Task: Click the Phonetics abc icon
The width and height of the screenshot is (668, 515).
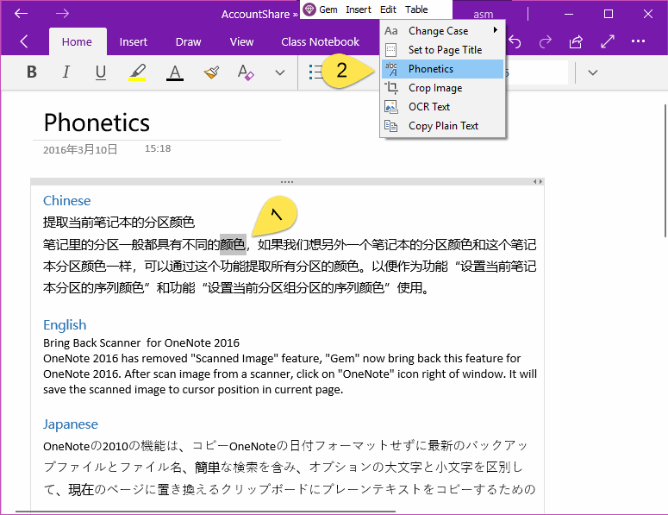Action: point(390,69)
